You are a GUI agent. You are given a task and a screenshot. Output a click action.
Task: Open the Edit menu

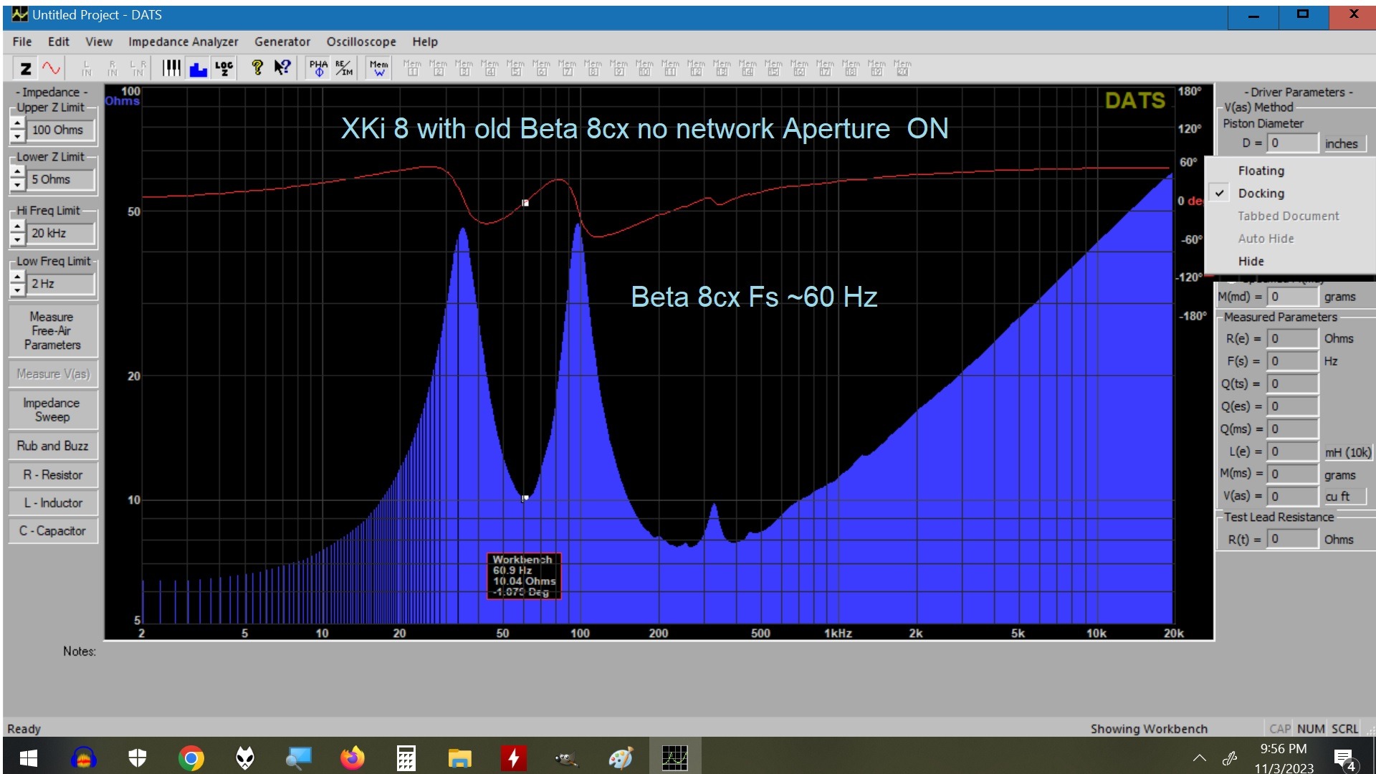59,42
